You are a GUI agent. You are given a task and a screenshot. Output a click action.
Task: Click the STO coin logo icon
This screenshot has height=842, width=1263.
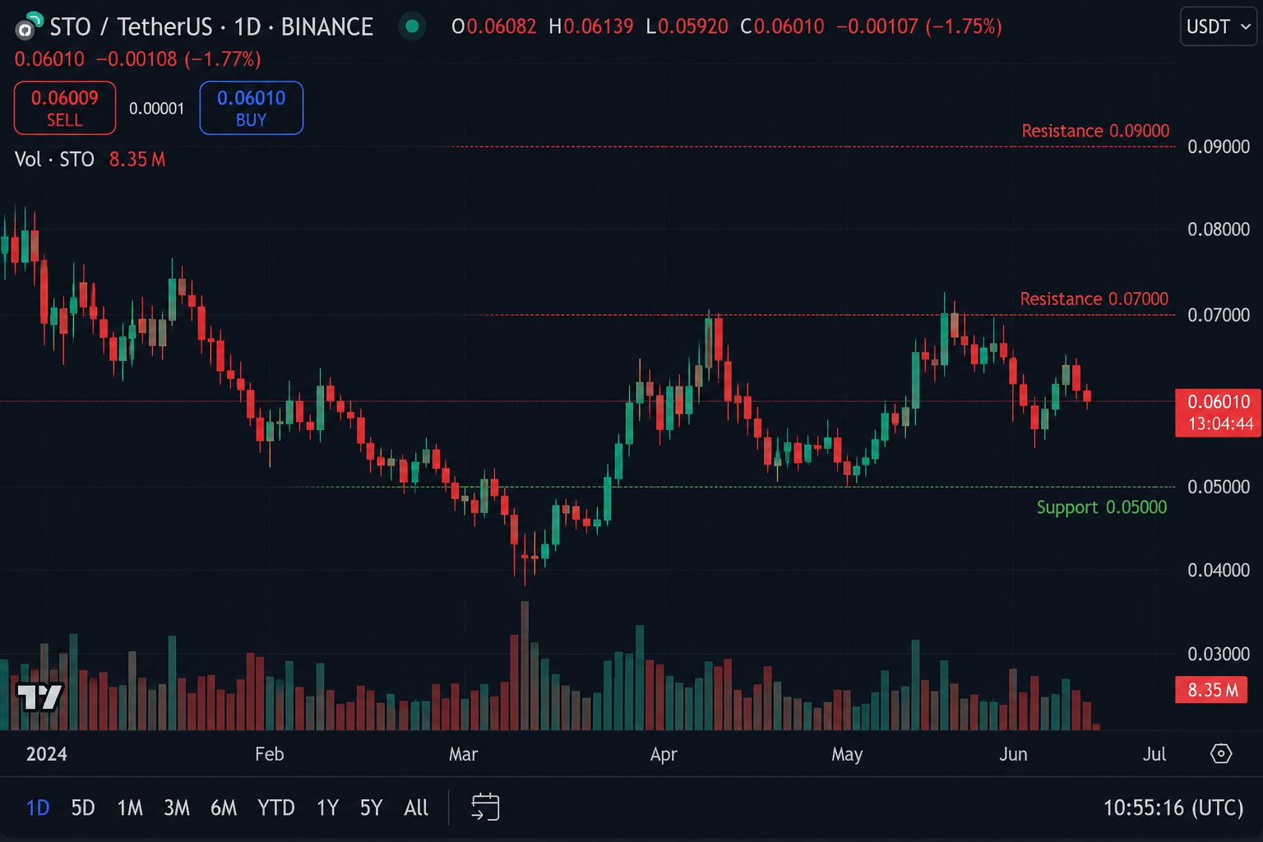29,27
